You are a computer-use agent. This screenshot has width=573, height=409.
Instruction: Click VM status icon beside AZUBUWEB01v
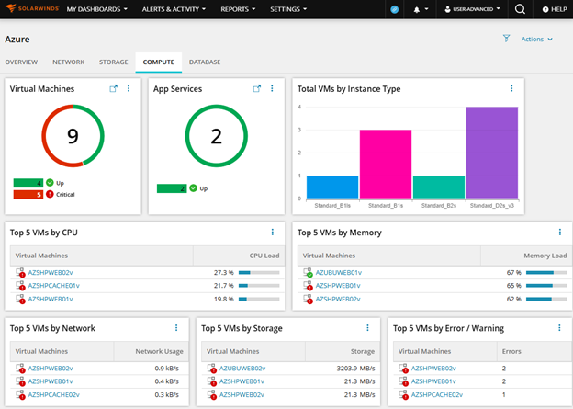(x=308, y=273)
